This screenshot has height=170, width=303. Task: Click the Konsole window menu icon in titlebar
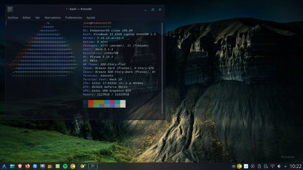click(x=10, y=9)
